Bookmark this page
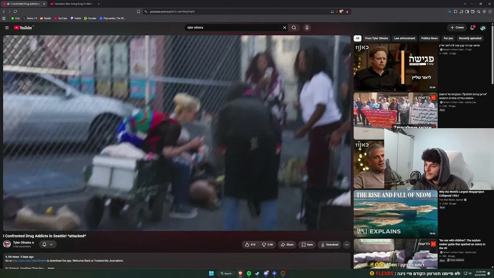The height and width of the screenshot is (278, 494). pos(138,12)
